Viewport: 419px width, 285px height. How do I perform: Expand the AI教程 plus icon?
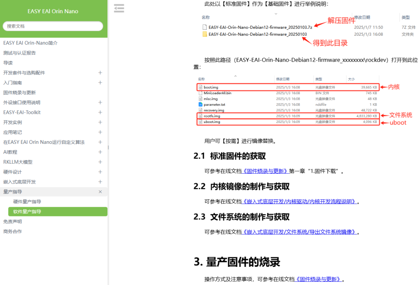click(100, 152)
